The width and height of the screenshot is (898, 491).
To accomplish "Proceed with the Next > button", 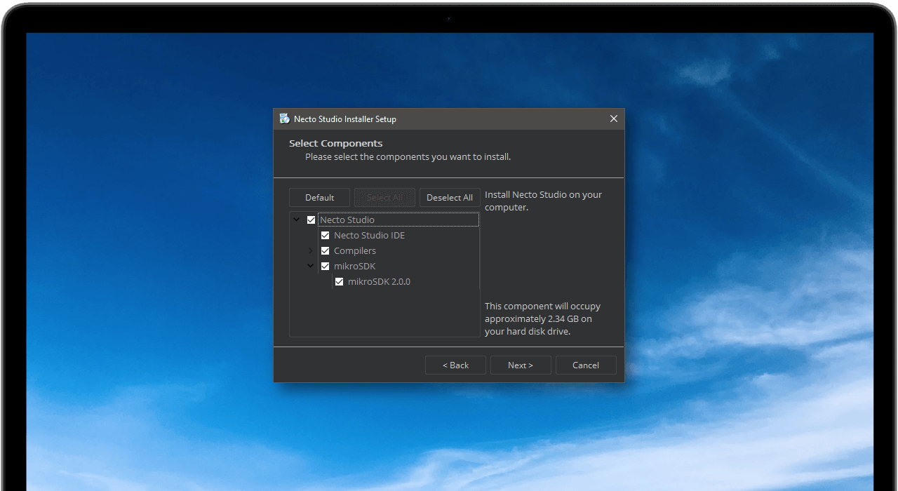I will [521, 365].
